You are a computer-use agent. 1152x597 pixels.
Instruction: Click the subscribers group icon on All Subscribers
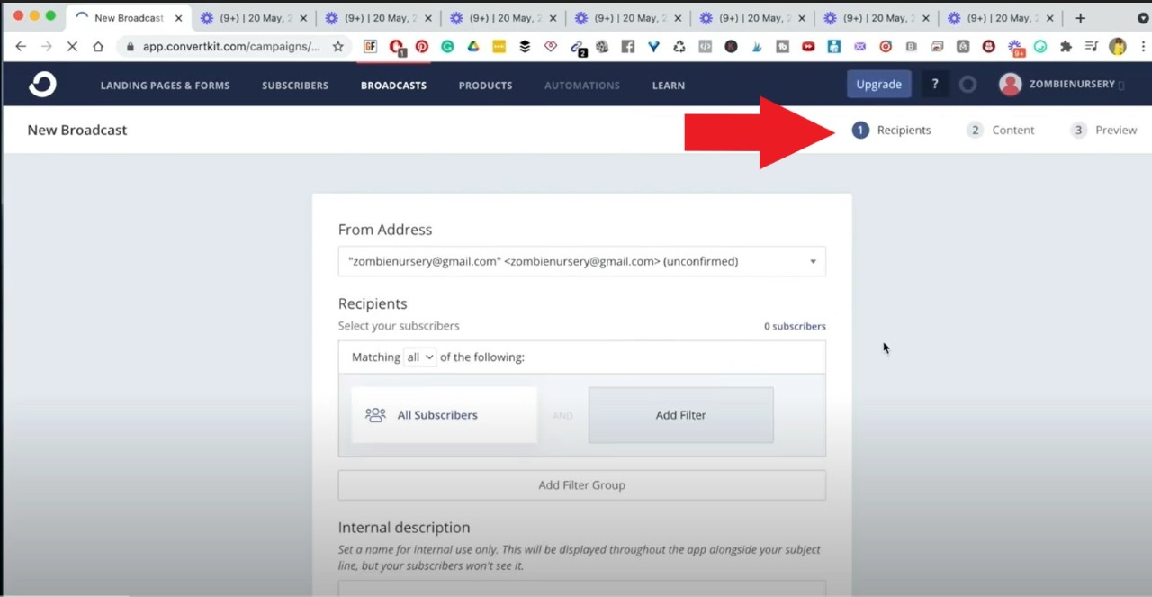point(375,414)
